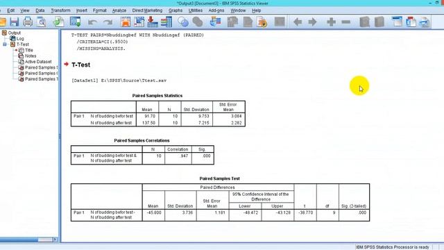Click the lower confidence bound -48.472

pyautogui.click(x=250, y=212)
